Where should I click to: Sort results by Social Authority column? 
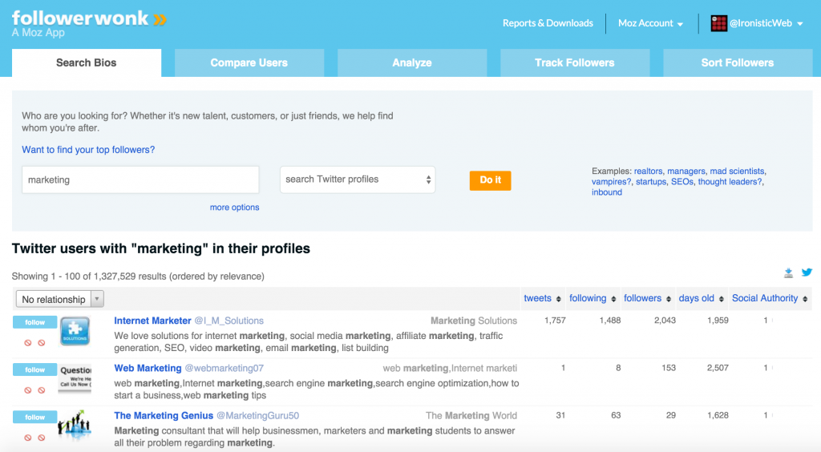[x=770, y=298]
